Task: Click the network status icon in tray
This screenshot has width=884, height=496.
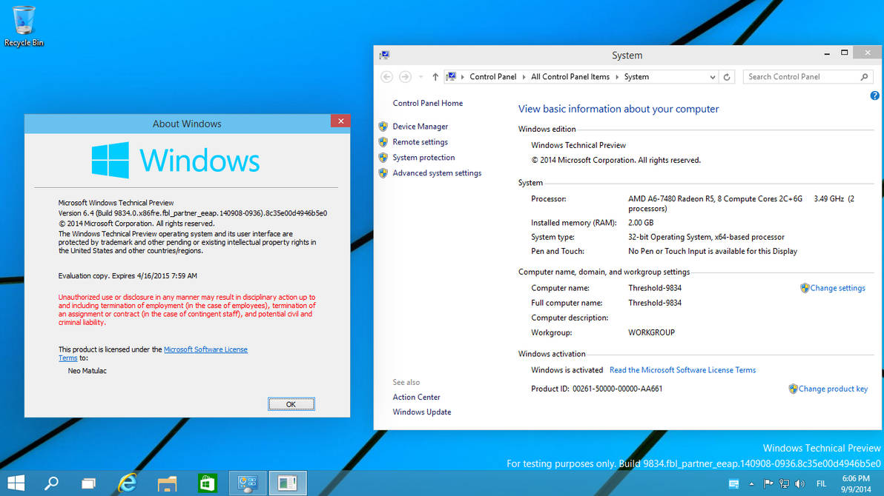Action: [783, 485]
